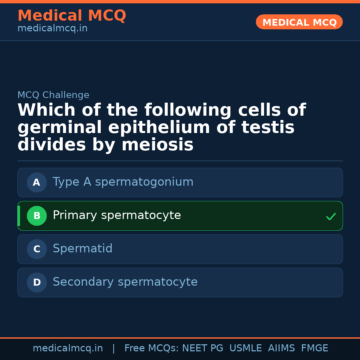
Task: Click AIIMS in the footer
Action: [281, 348]
